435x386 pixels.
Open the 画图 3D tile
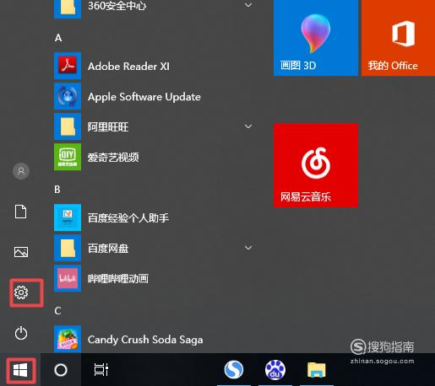pos(316,38)
